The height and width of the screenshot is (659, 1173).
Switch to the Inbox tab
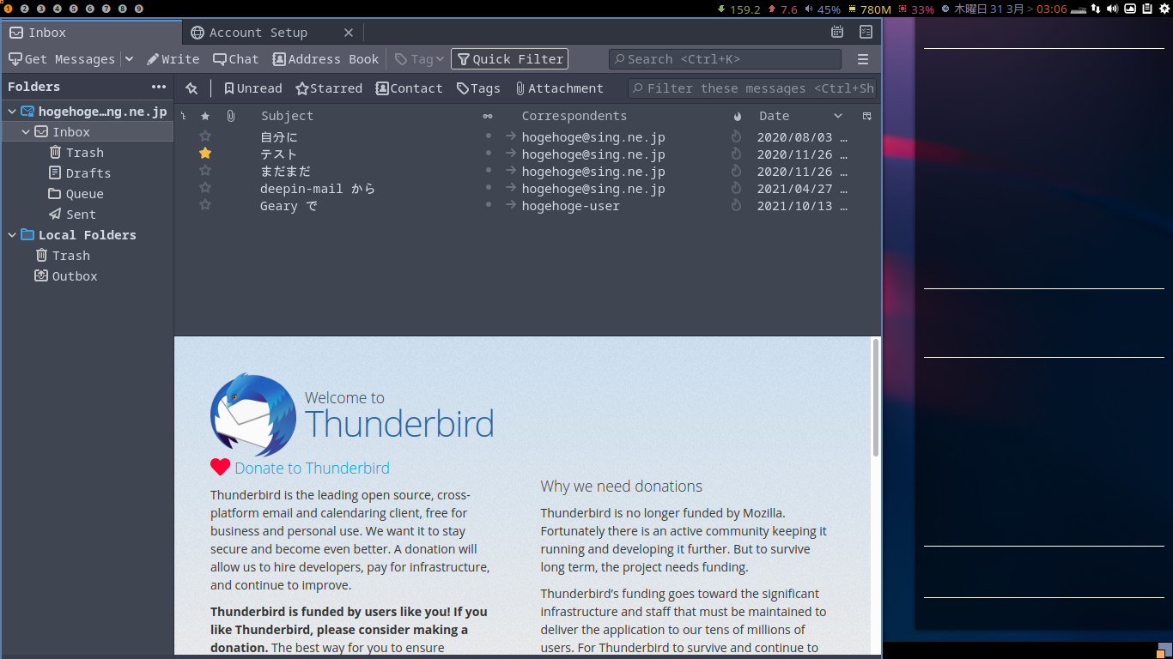(92, 33)
